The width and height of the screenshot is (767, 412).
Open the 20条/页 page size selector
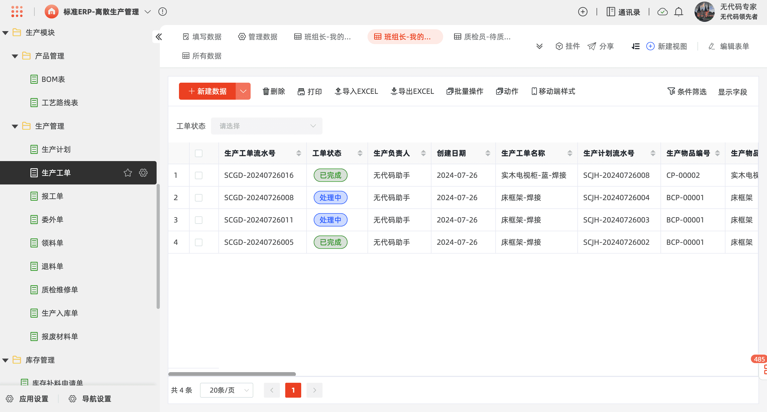(x=227, y=390)
